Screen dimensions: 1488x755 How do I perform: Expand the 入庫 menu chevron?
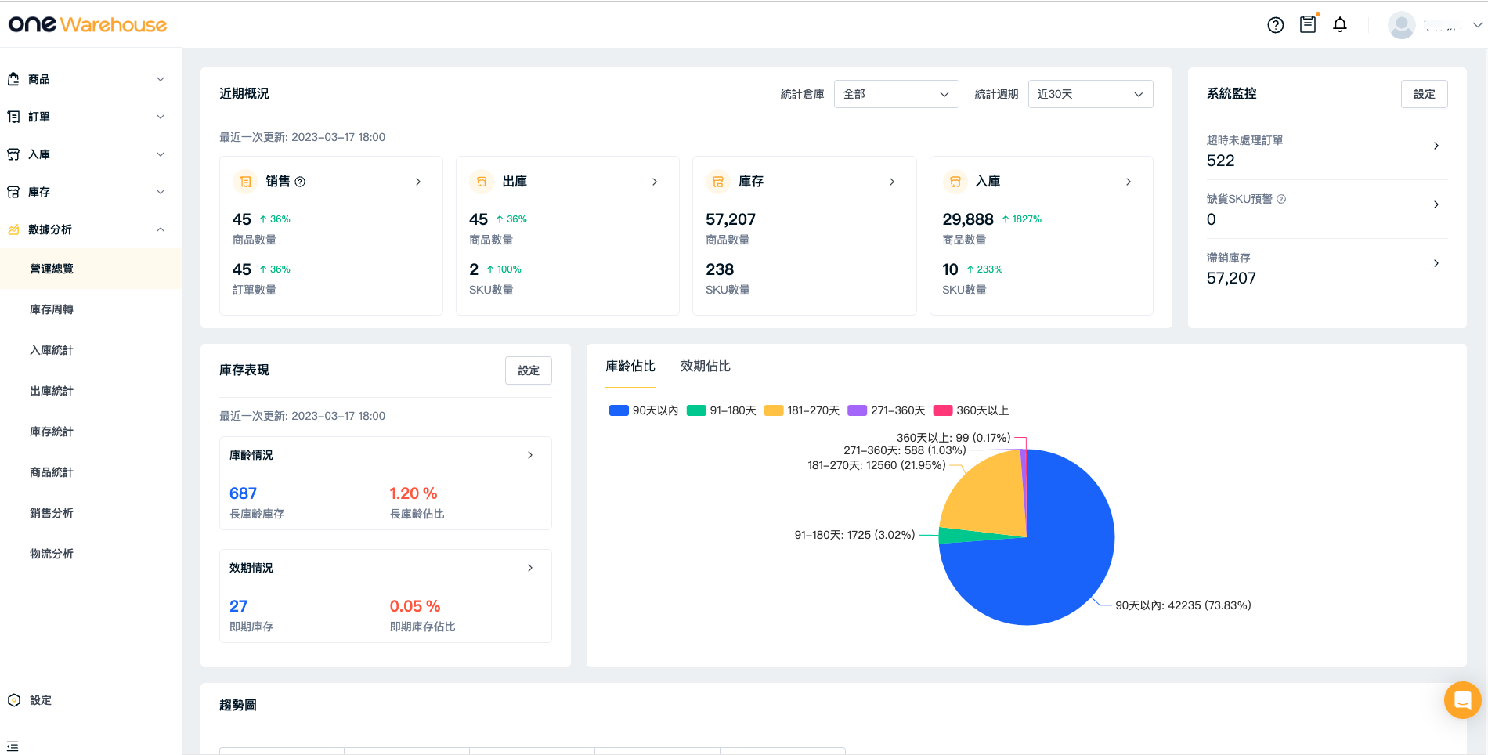(x=161, y=154)
